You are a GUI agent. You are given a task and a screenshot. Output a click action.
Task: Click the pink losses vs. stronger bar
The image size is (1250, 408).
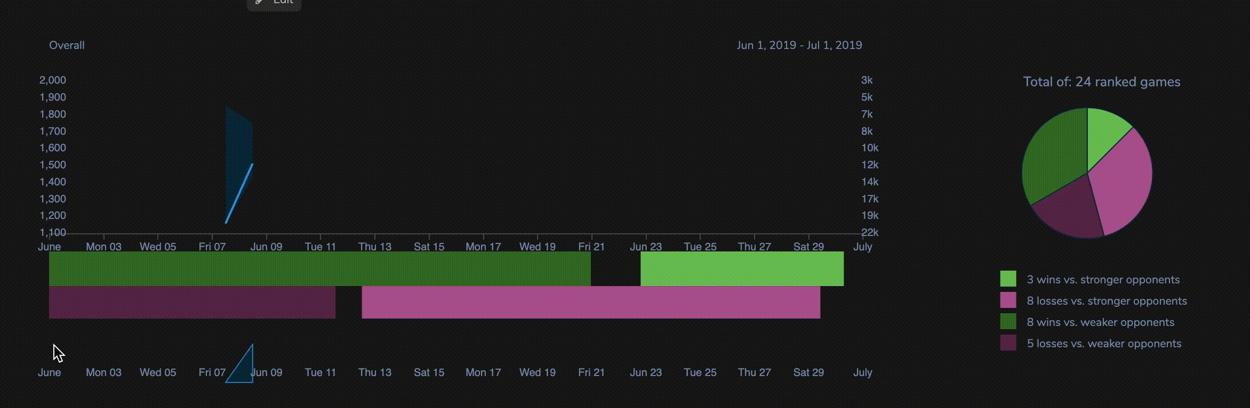coord(591,302)
